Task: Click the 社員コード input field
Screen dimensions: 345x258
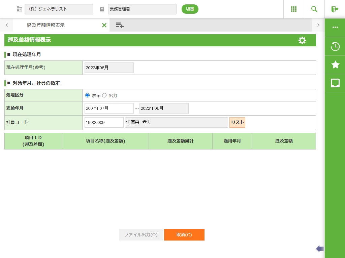Action: click(x=104, y=123)
